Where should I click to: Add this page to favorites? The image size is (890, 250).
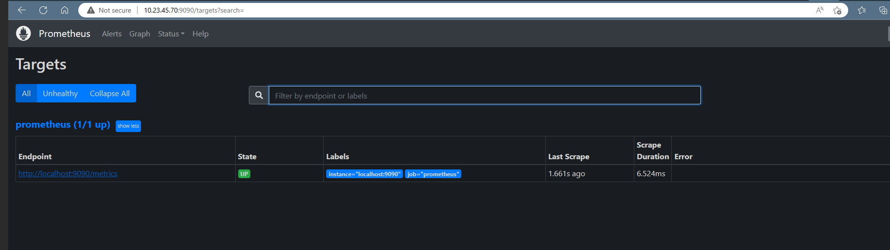tap(837, 10)
